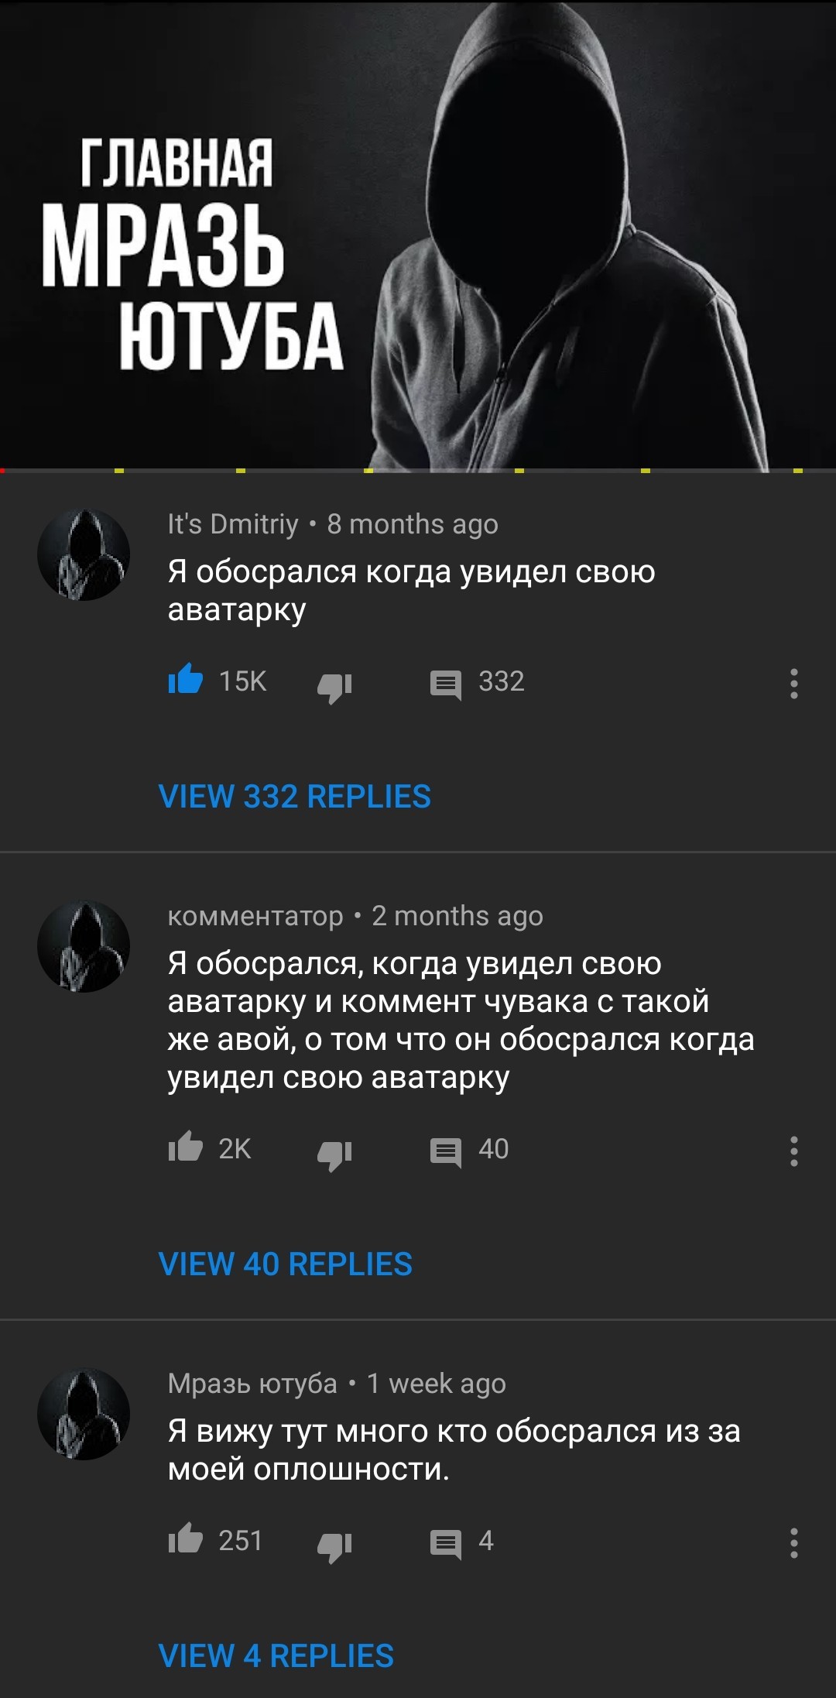836x1698 pixels.
Task: Open комментатор profile avatar
Action: [x=84, y=946]
